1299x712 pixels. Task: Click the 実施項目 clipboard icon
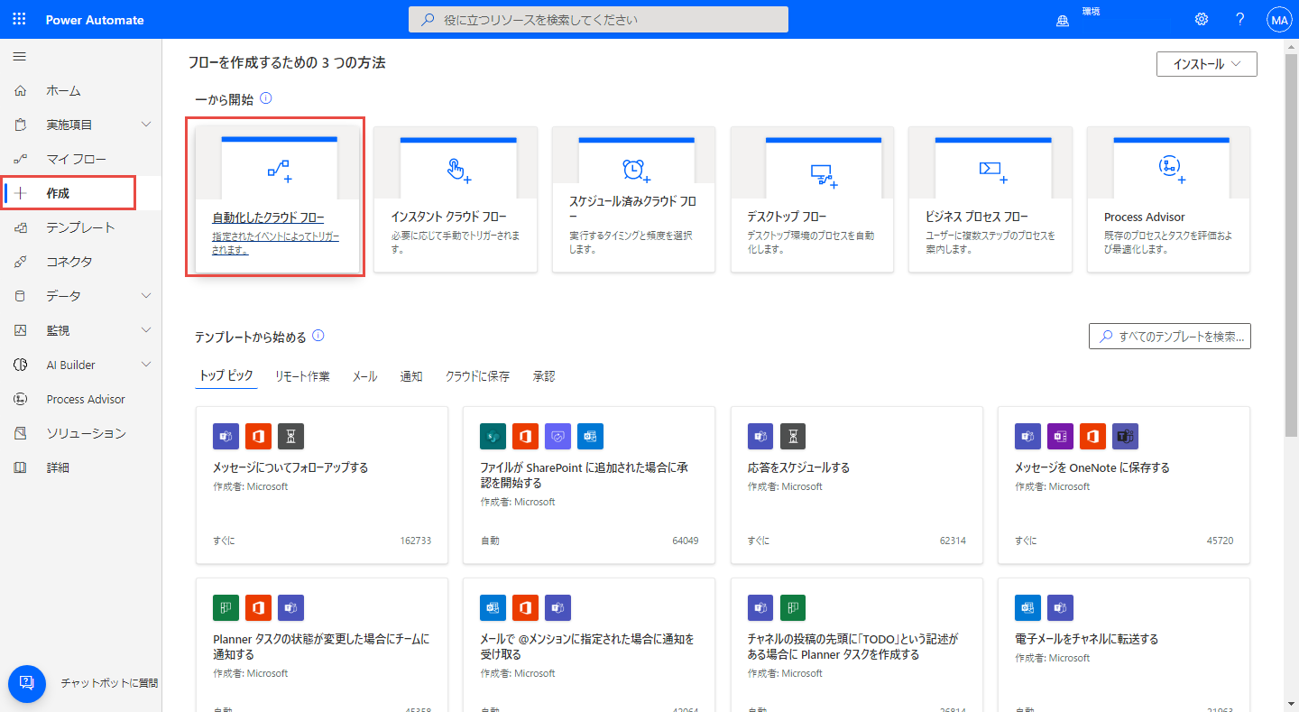[21, 125]
